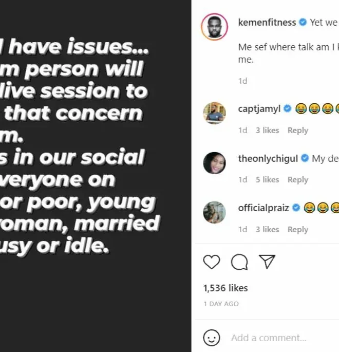Viewport: 339px width, 352px height.
Task: Click theonlychigul verified badge icon
Action: (x=305, y=158)
